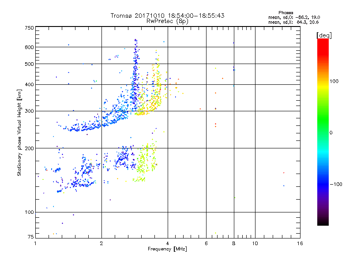Screen dimensions: 353x265
Task: Click the '16' x-axis tick label
Action: pos(300,243)
